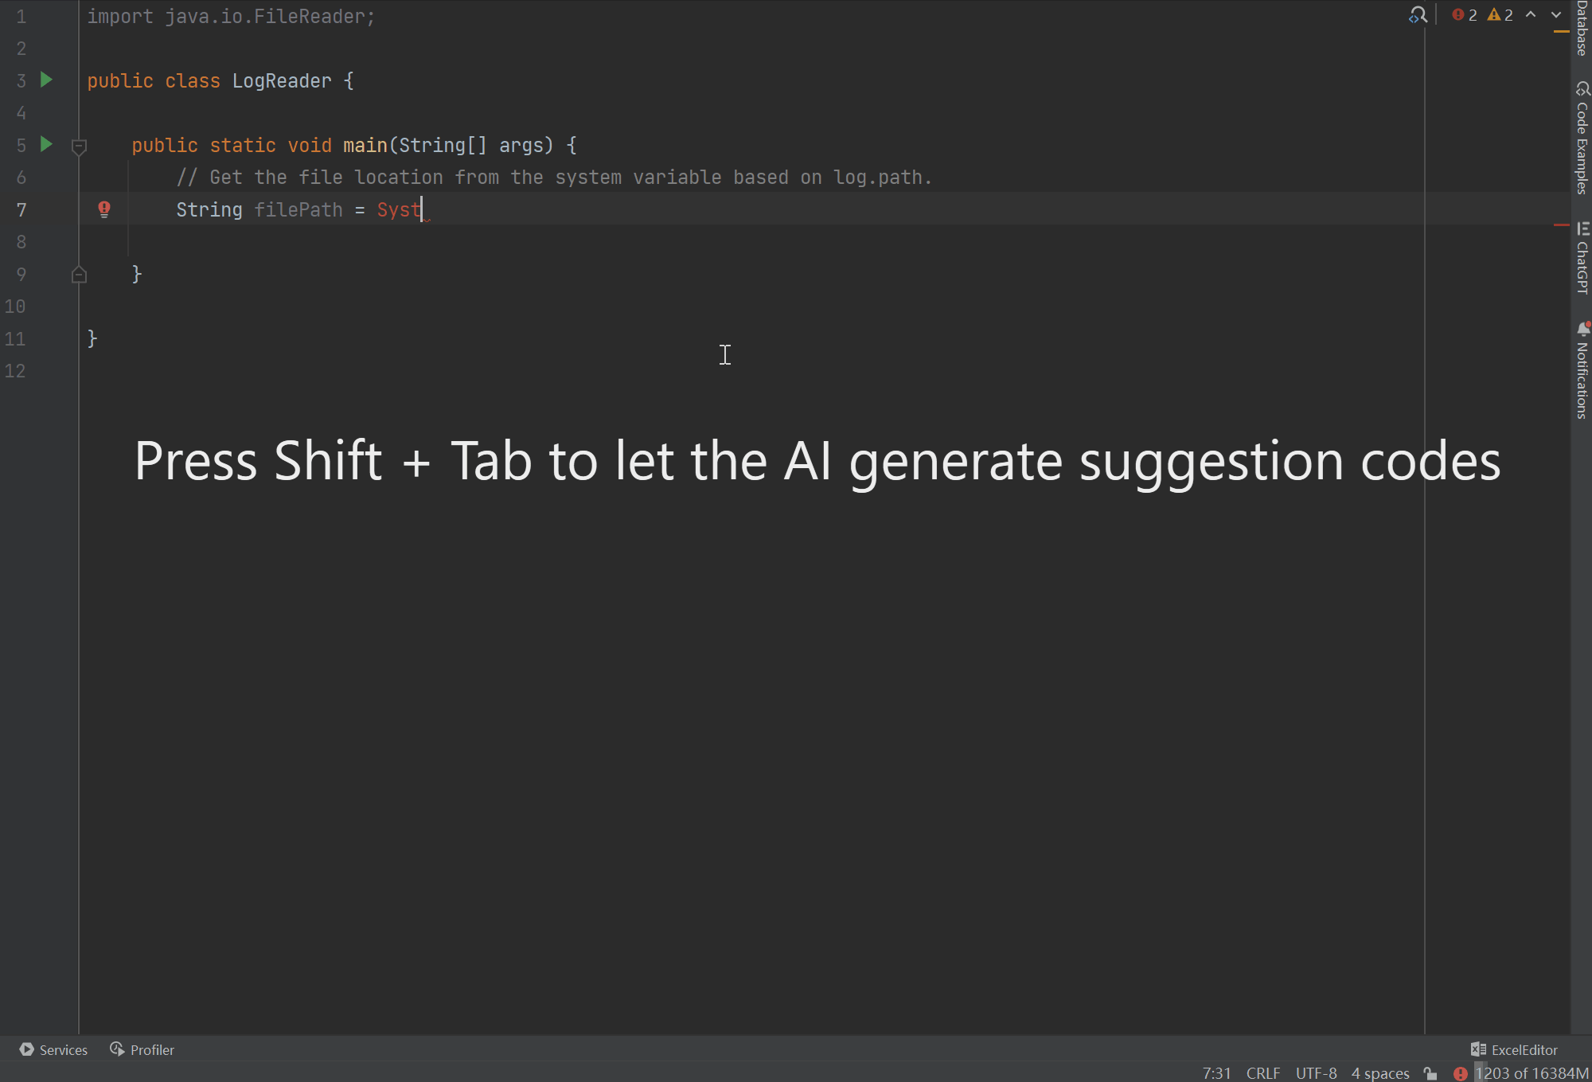The image size is (1592, 1082).
Task: Open the code inspections magnifier widget
Action: tap(1418, 14)
